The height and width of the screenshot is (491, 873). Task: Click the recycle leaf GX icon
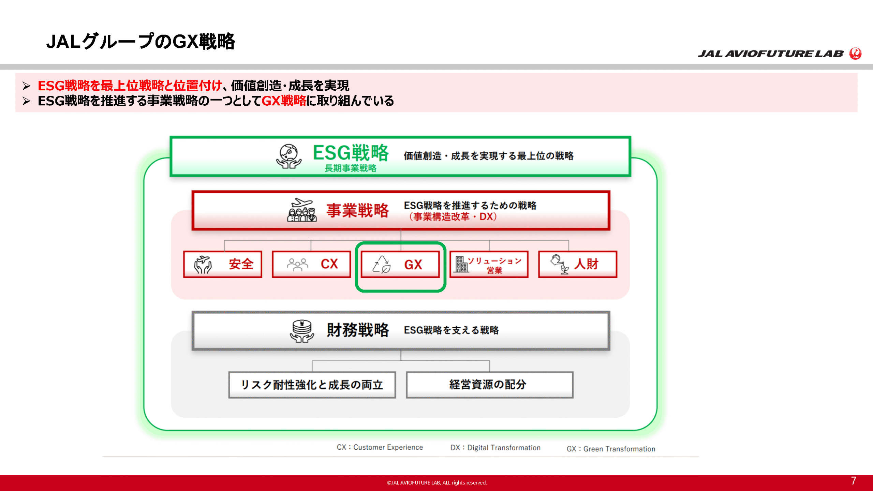pyautogui.click(x=382, y=265)
